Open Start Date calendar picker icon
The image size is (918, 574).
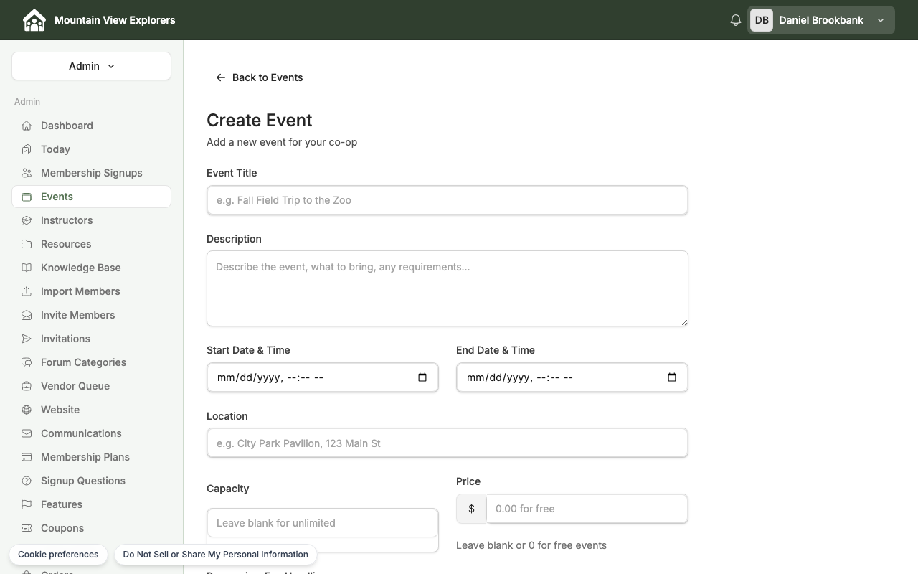point(422,377)
